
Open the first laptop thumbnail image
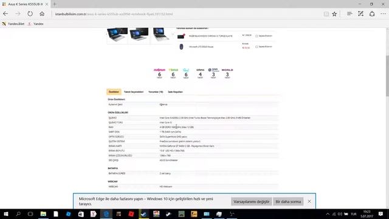point(117,35)
